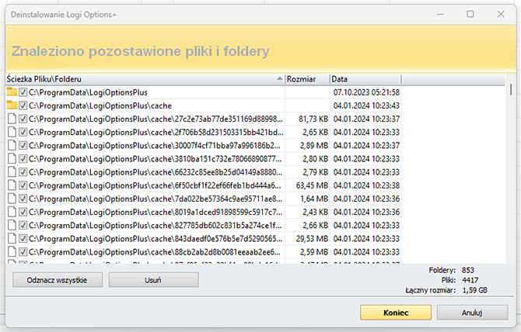The height and width of the screenshot is (332, 521).
Task: Click file icon of cache\843daedf0e row
Action: [12, 238]
